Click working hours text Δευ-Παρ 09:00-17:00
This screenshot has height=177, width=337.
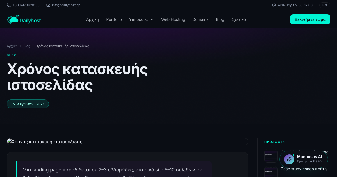pos(295,5)
